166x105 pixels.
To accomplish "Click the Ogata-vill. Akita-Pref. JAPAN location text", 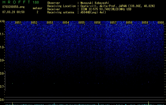I will (x=118, y=6).
